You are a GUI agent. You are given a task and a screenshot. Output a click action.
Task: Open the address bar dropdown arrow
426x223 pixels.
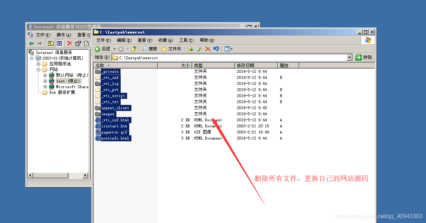point(350,57)
